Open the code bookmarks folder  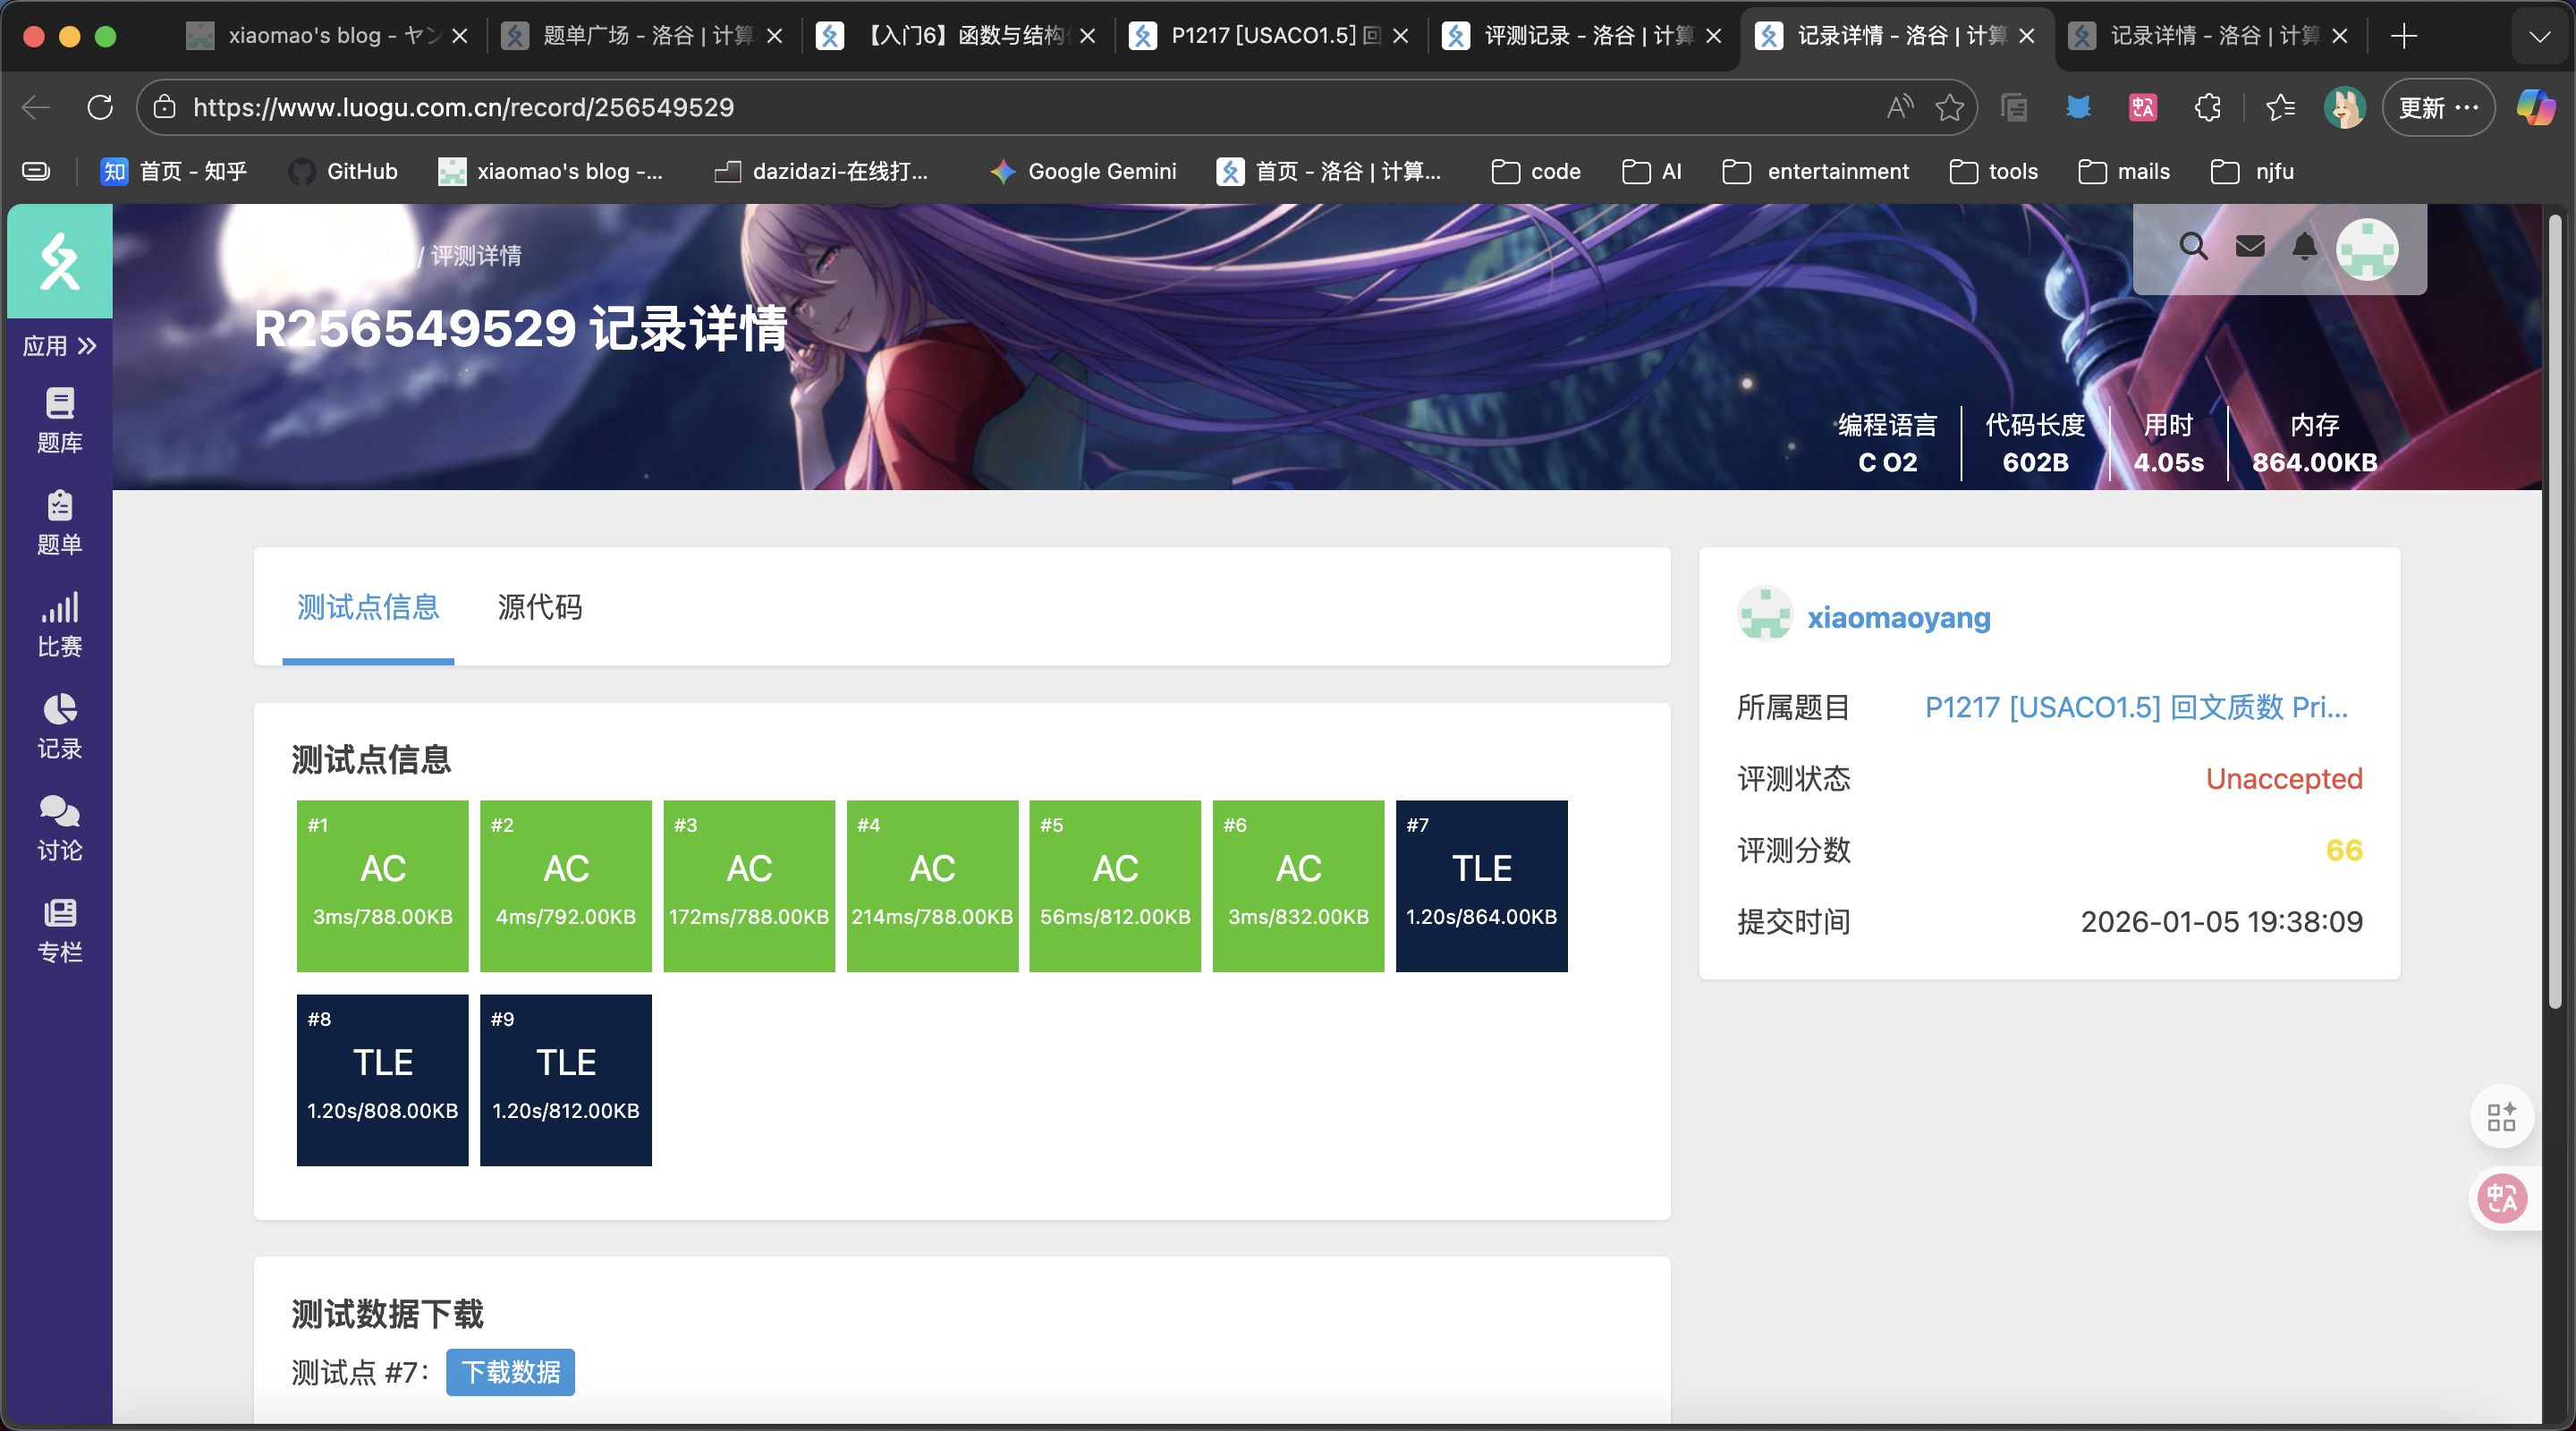tap(1536, 171)
